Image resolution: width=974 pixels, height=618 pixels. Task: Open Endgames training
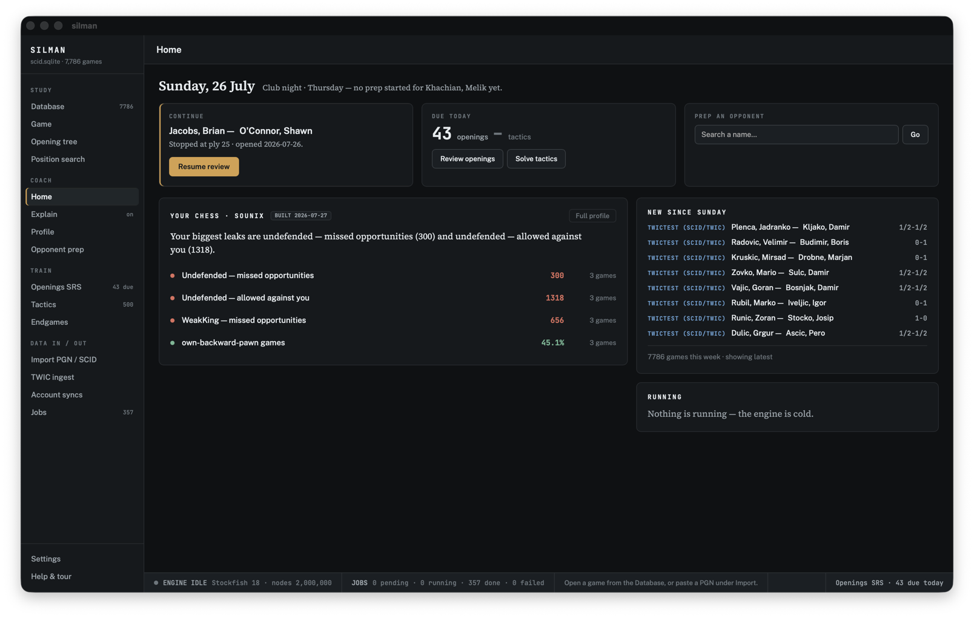(x=82, y=322)
